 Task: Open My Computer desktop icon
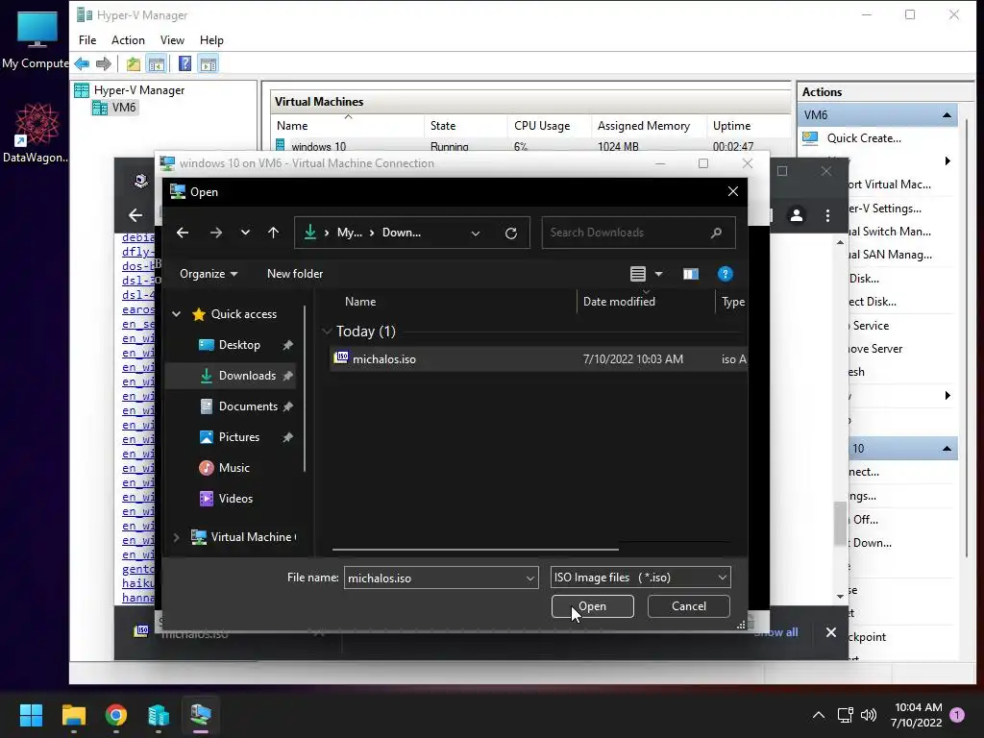tap(37, 38)
